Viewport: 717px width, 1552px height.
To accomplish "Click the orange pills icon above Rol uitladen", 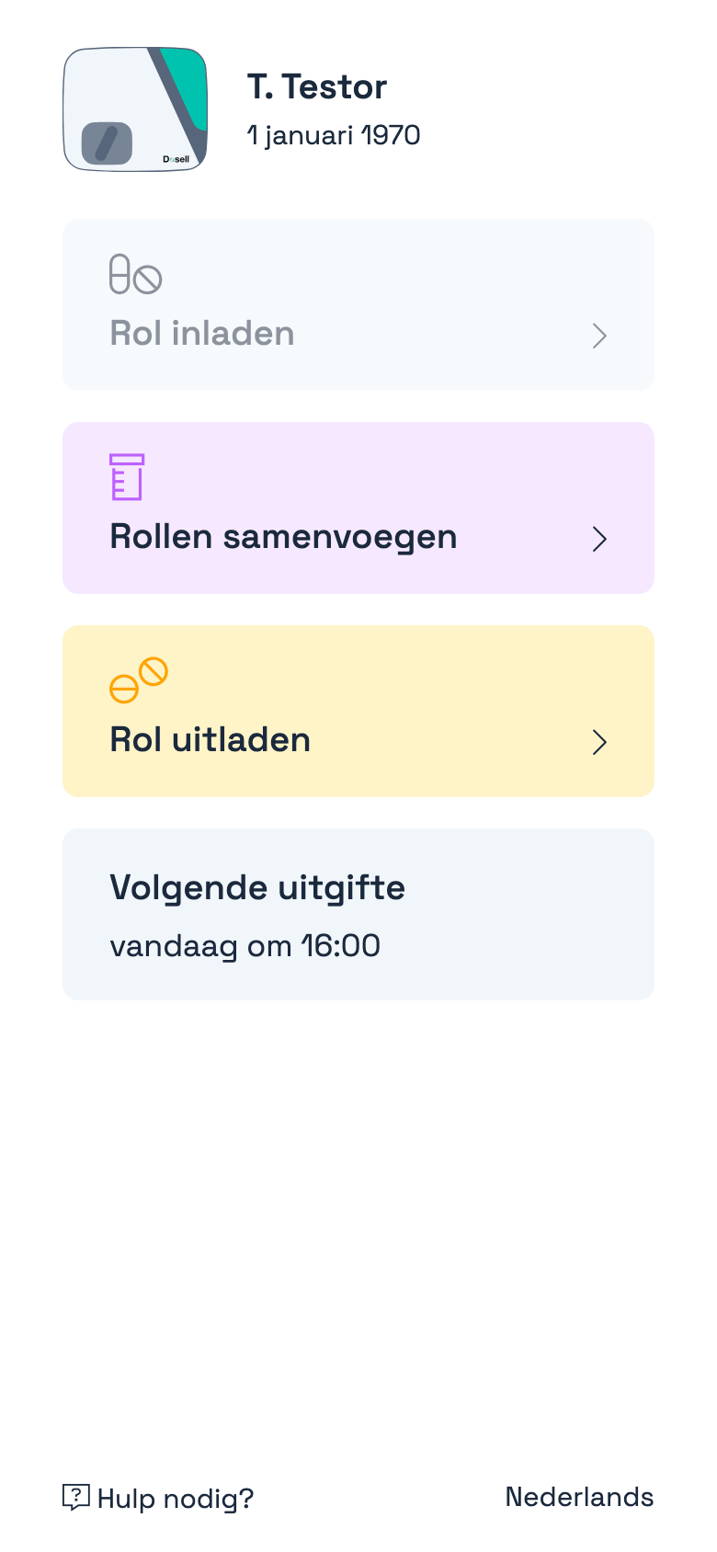I will click(x=140, y=679).
